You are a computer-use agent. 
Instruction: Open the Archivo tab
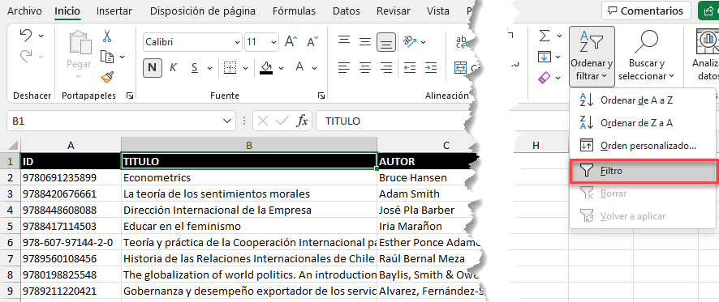[x=24, y=11]
